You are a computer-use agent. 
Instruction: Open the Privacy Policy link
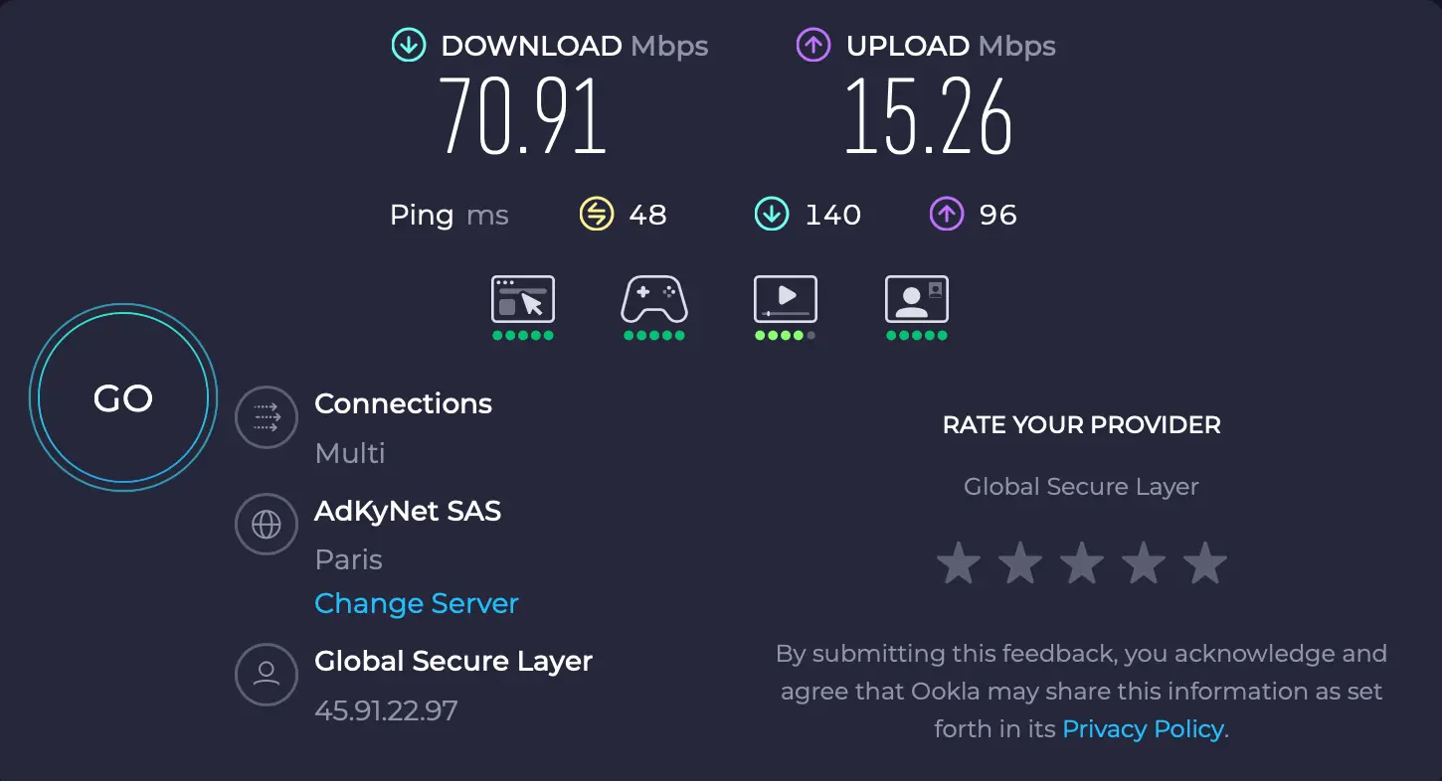tap(1142, 728)
